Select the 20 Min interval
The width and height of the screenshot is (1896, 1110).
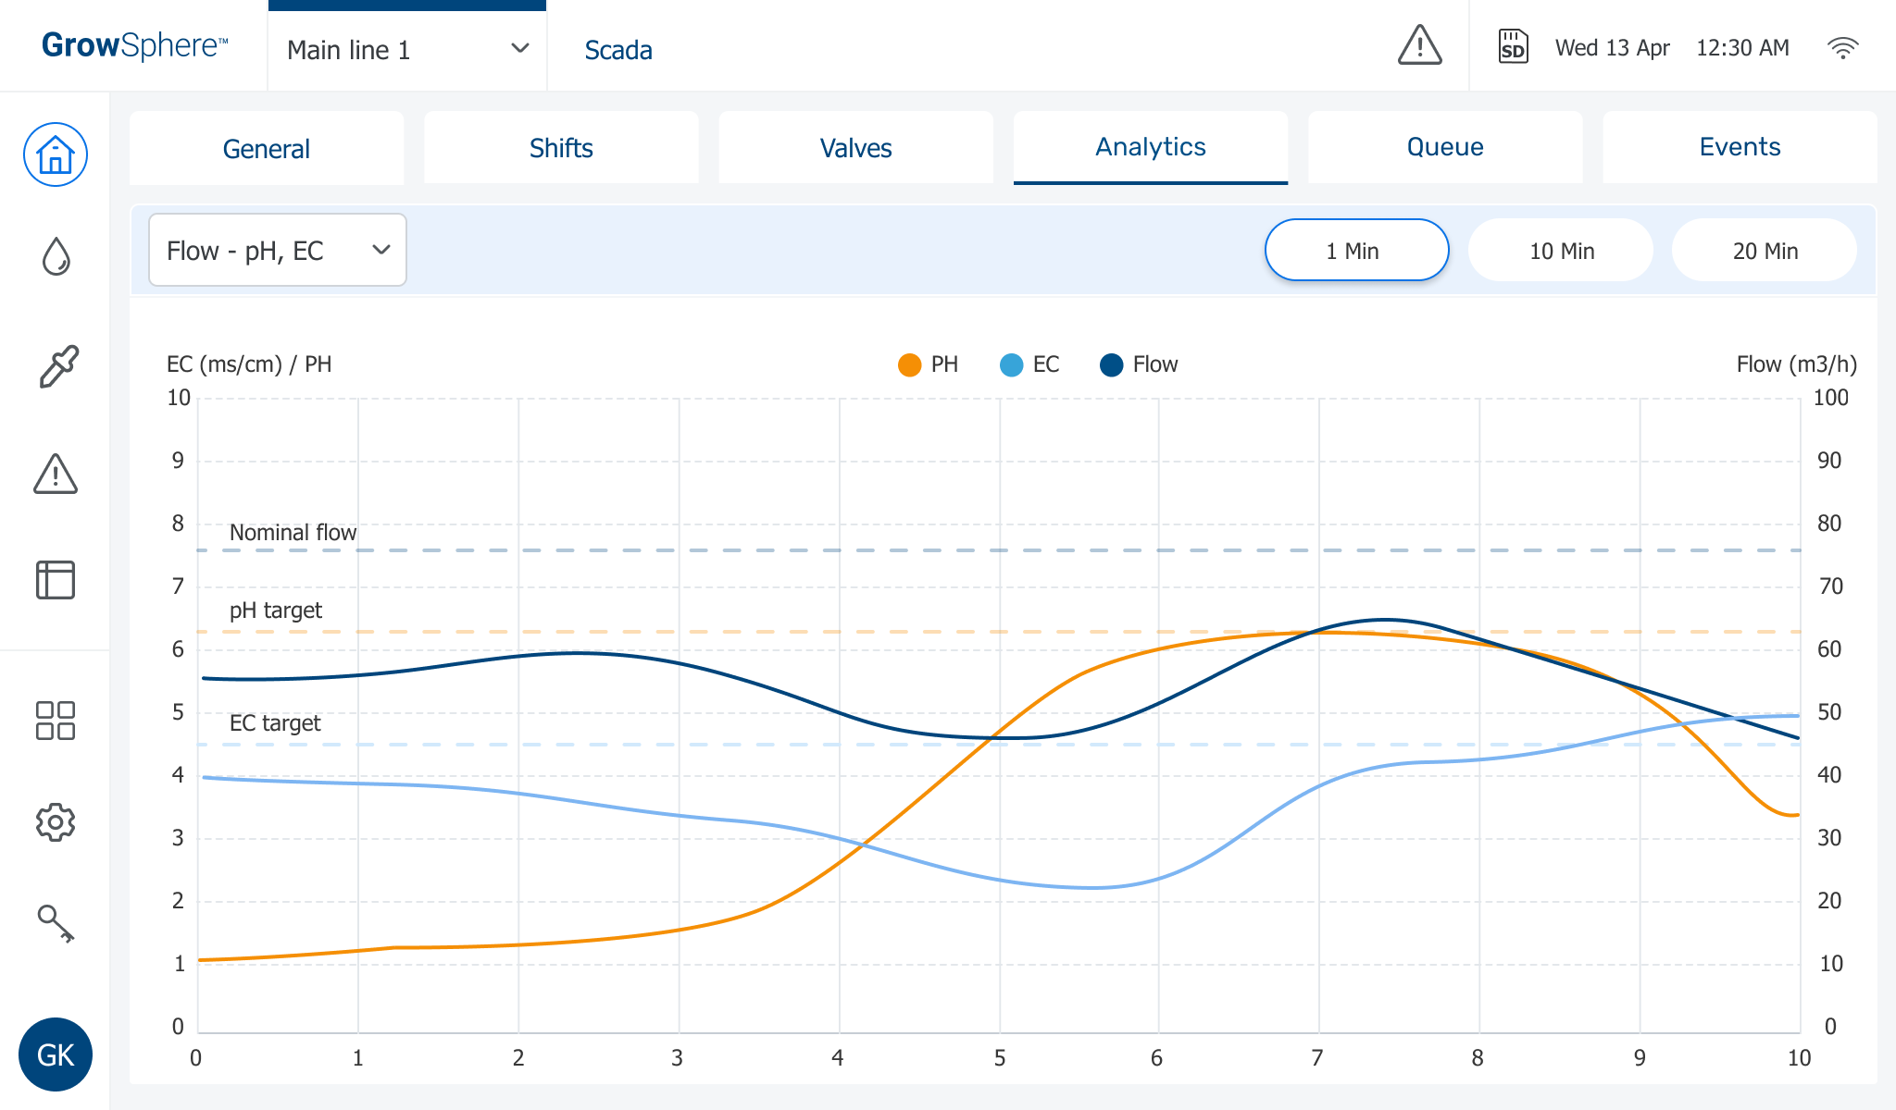pos(1765,250)
